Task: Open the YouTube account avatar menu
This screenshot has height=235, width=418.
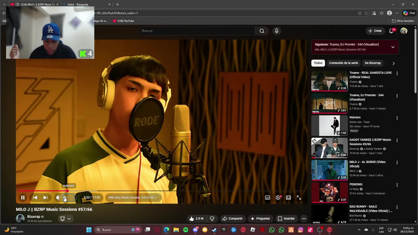Action: point(404,31)
